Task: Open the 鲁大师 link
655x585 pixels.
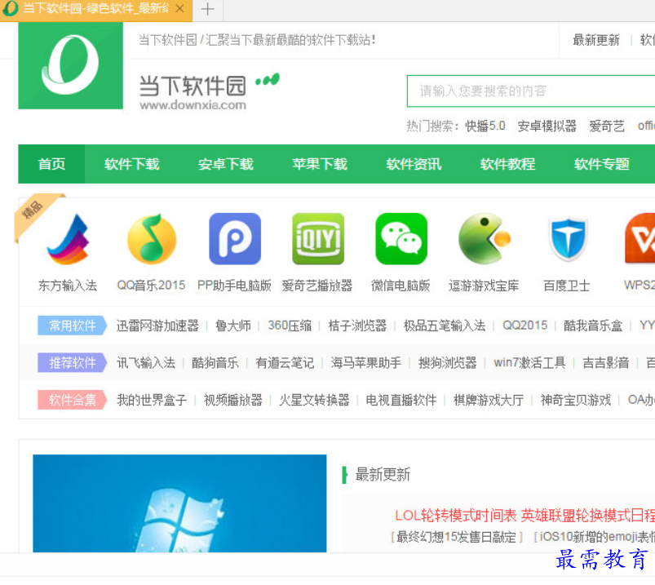Action: (x=233, y=326)
